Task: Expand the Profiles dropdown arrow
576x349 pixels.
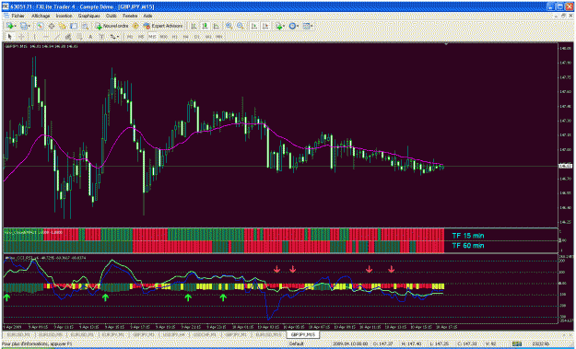Action: pyautogui.click(x=29, y=26)
